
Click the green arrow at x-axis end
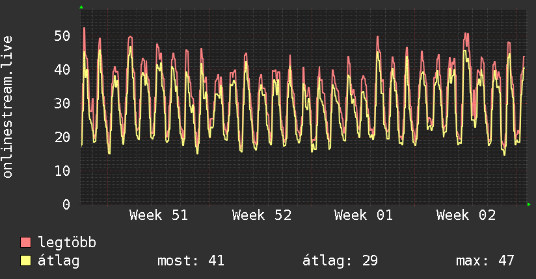point(529,204)
